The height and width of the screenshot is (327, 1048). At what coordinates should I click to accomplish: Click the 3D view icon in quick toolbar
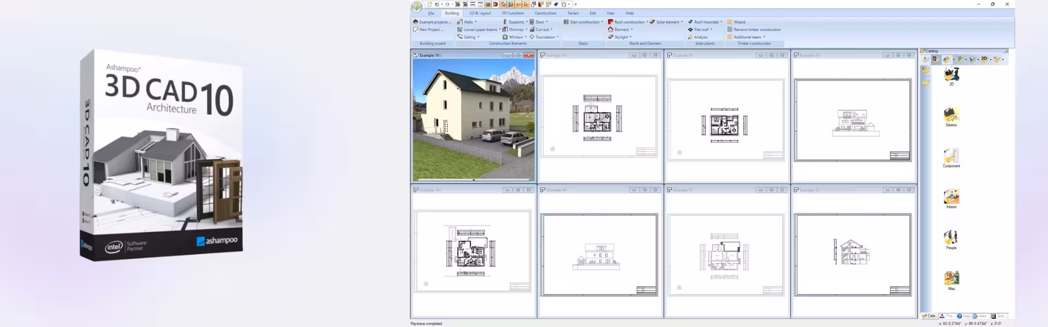[465, 4]
